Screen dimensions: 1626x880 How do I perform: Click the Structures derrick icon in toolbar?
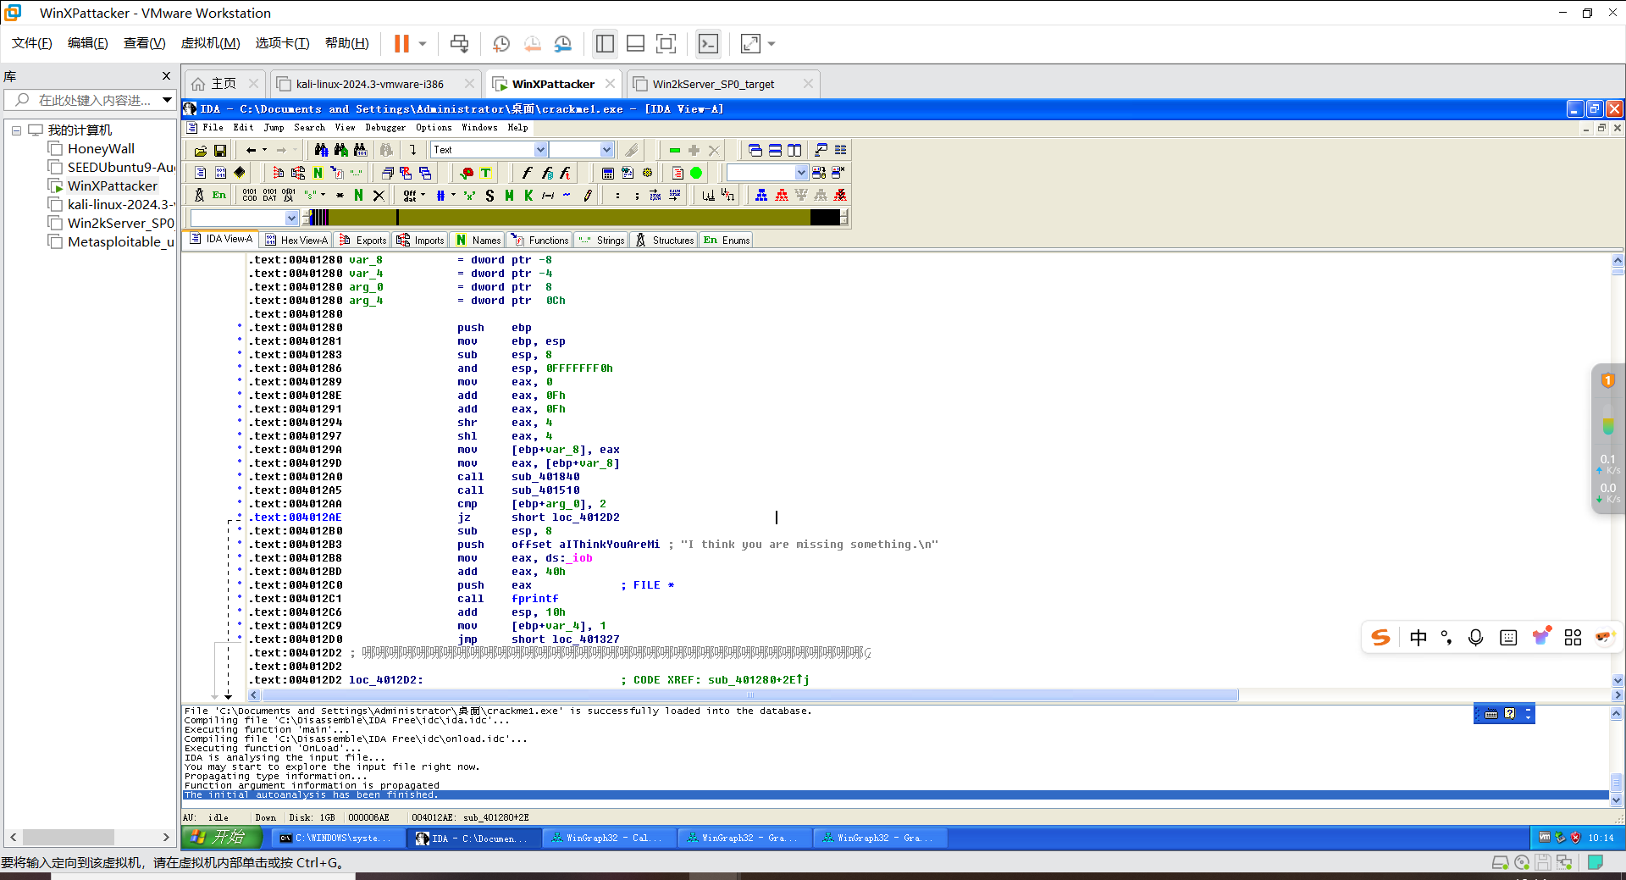click(199, 196)
